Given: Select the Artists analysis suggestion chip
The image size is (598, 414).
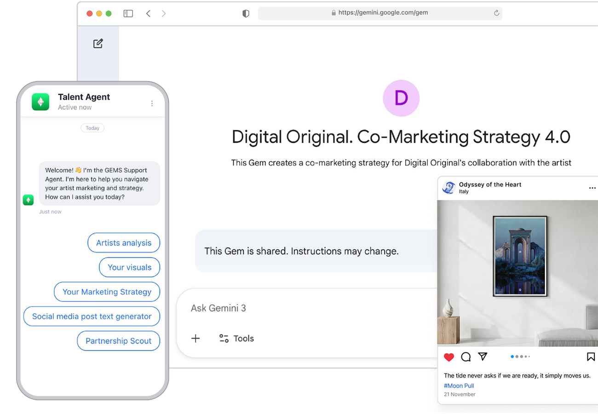Looking at the screenshot, I should [x=124, y=243].
